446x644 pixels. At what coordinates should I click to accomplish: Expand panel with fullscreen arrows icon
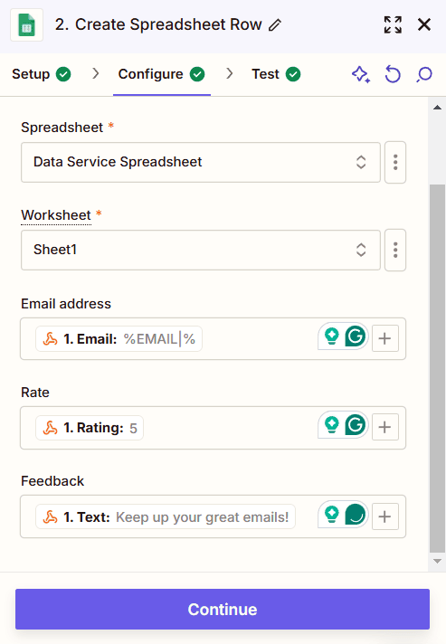pyautogui.click(x=393, y=24)
